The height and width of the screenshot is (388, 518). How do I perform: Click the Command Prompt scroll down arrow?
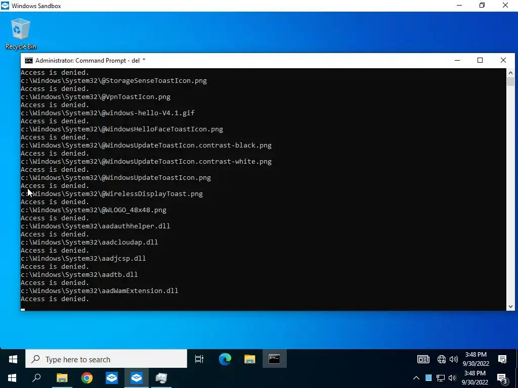tap(510, 307)
